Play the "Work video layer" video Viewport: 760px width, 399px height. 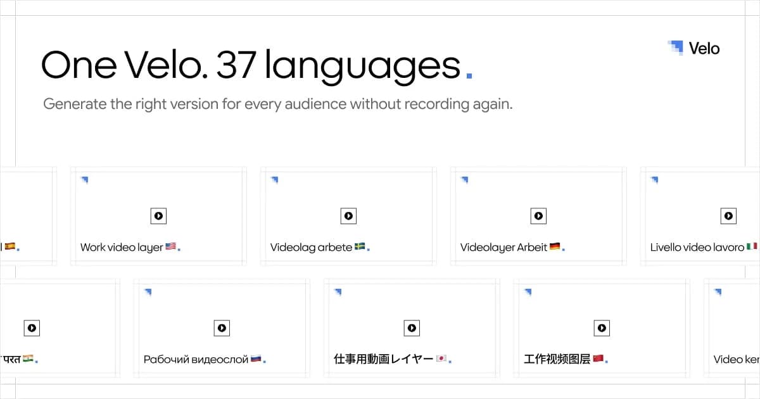point(158,216)
